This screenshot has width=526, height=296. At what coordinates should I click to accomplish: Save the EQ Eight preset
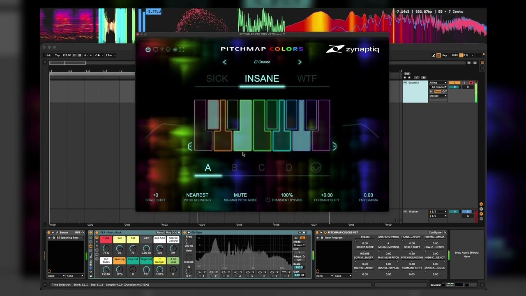click(305, 233)
